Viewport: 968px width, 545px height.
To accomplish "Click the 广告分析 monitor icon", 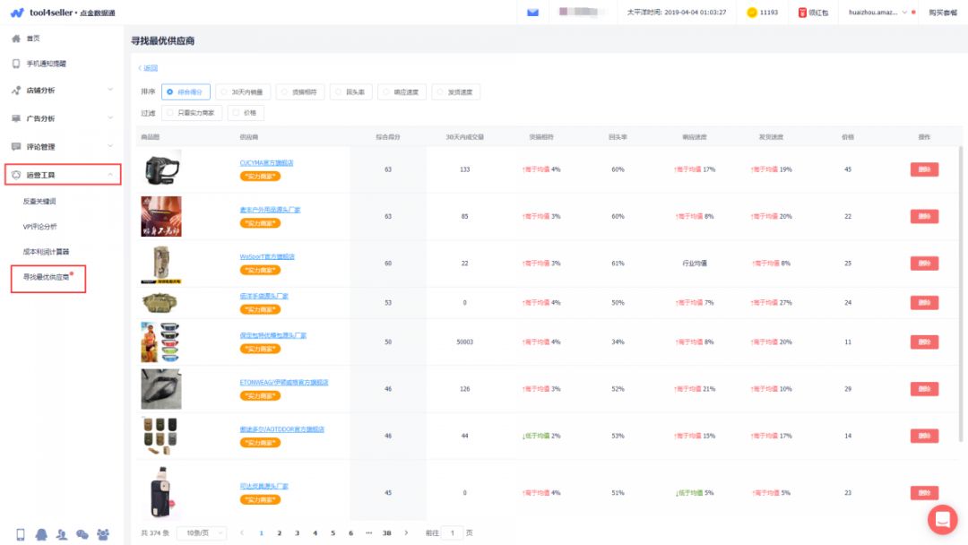I will click(16, 118).
